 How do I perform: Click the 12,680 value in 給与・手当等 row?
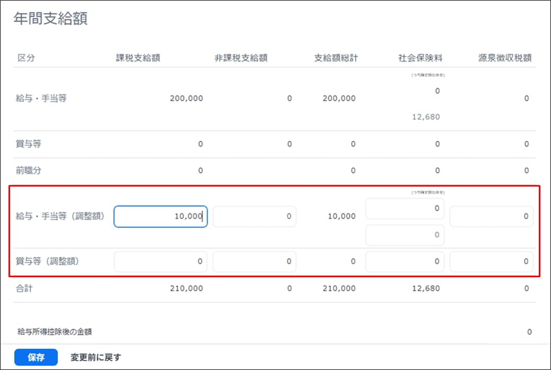tap(426, 117)
